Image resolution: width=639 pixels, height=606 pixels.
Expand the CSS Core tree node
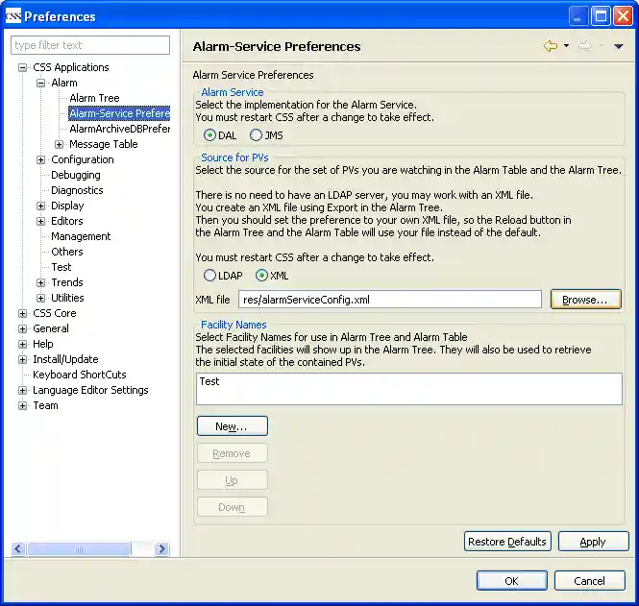click(23, 314)
